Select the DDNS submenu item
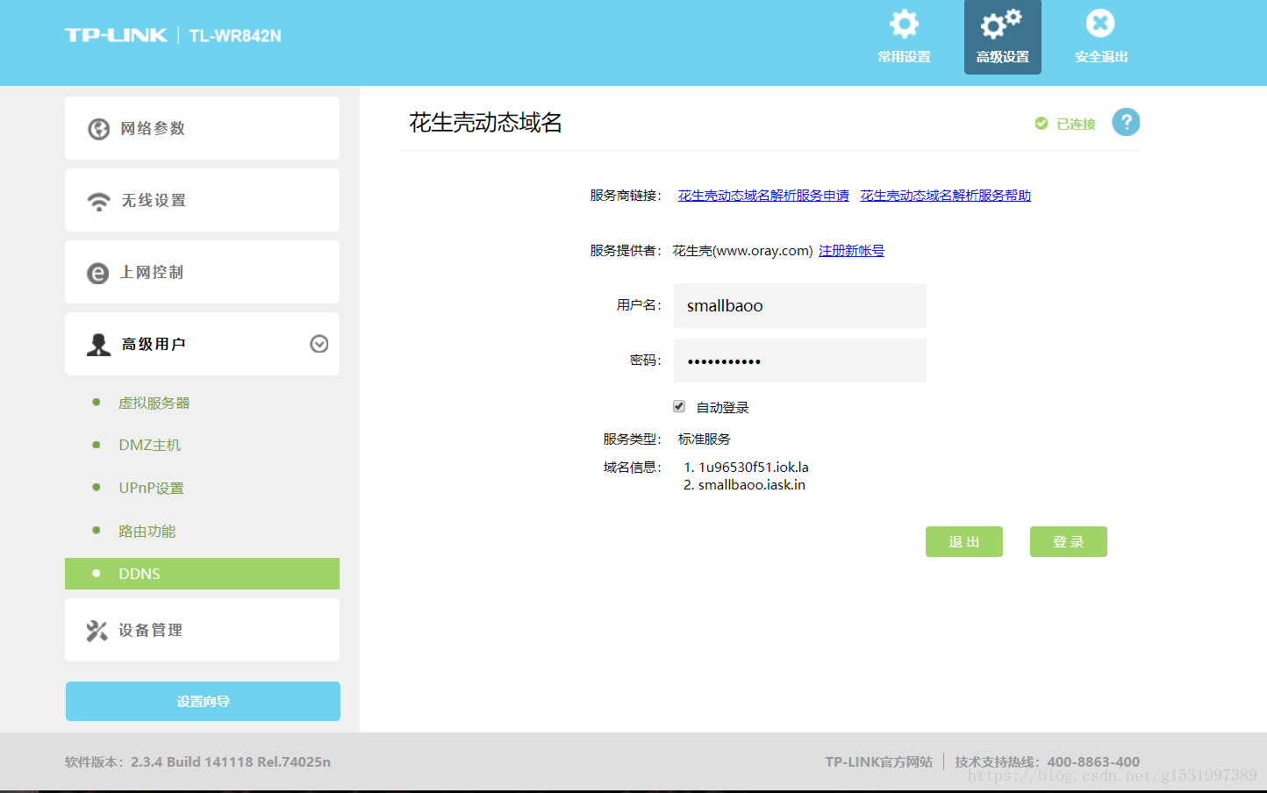This screenshot has width=1267, height=793. point(202,574)
